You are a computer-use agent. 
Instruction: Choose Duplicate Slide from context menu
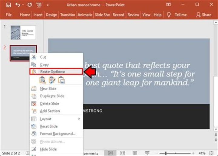pyautogui.click(x=52, y=96)
